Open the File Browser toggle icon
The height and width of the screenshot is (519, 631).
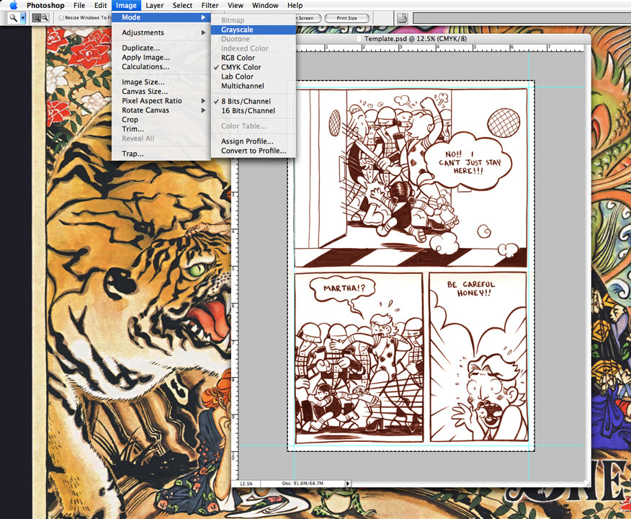[x=402, y=18]
